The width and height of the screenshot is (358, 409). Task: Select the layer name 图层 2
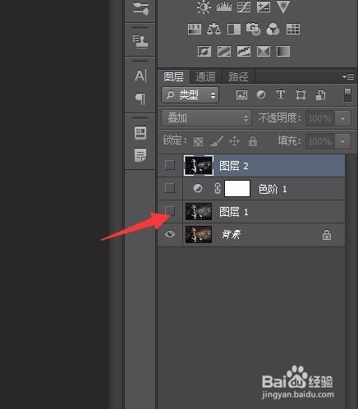[x=234, y=166]
